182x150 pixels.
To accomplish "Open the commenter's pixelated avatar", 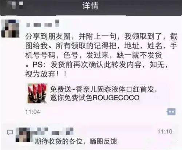I will click(23, 135).
